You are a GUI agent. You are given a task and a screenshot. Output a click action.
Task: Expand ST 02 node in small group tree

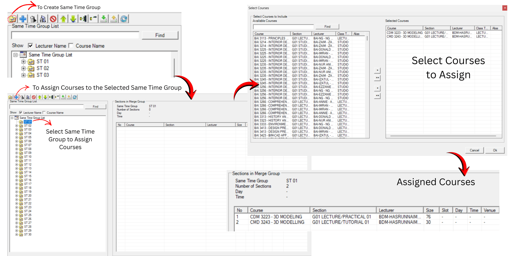click(x=17, y=126)
